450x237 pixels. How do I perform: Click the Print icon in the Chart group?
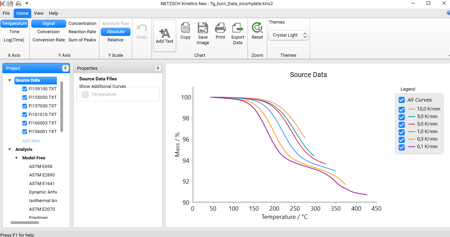pyautogui.click(x=220, y=32)
